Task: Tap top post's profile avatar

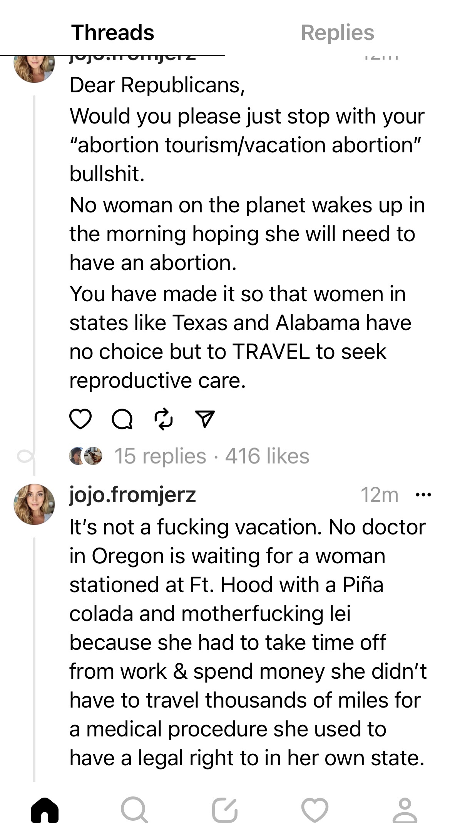Action: (x=34, y=68)
